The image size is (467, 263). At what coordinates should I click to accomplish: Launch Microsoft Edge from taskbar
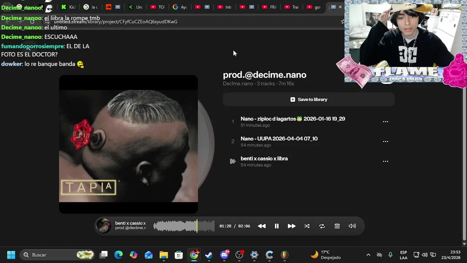click(119, 255)
